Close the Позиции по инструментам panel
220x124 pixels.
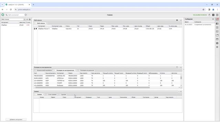(x=181, y=68)
